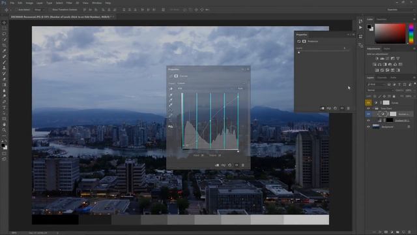Open the History panel icon

[x=360, y=22]
